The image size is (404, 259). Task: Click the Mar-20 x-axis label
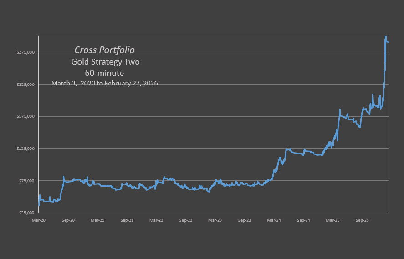click(x=39, y=220)
